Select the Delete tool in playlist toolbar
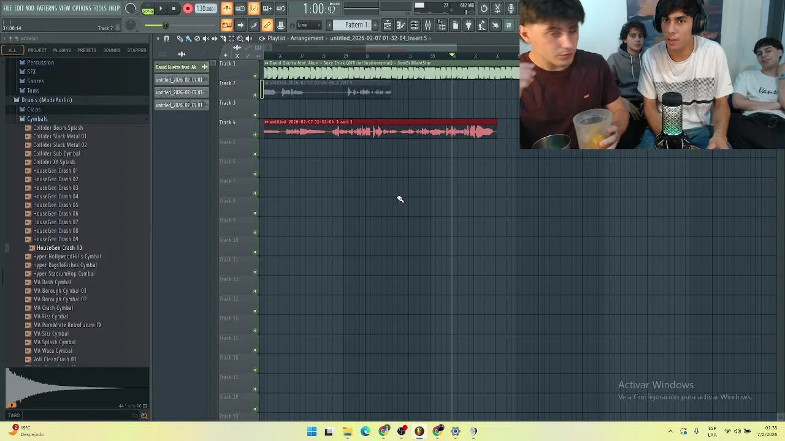 [x=197, y=38]
